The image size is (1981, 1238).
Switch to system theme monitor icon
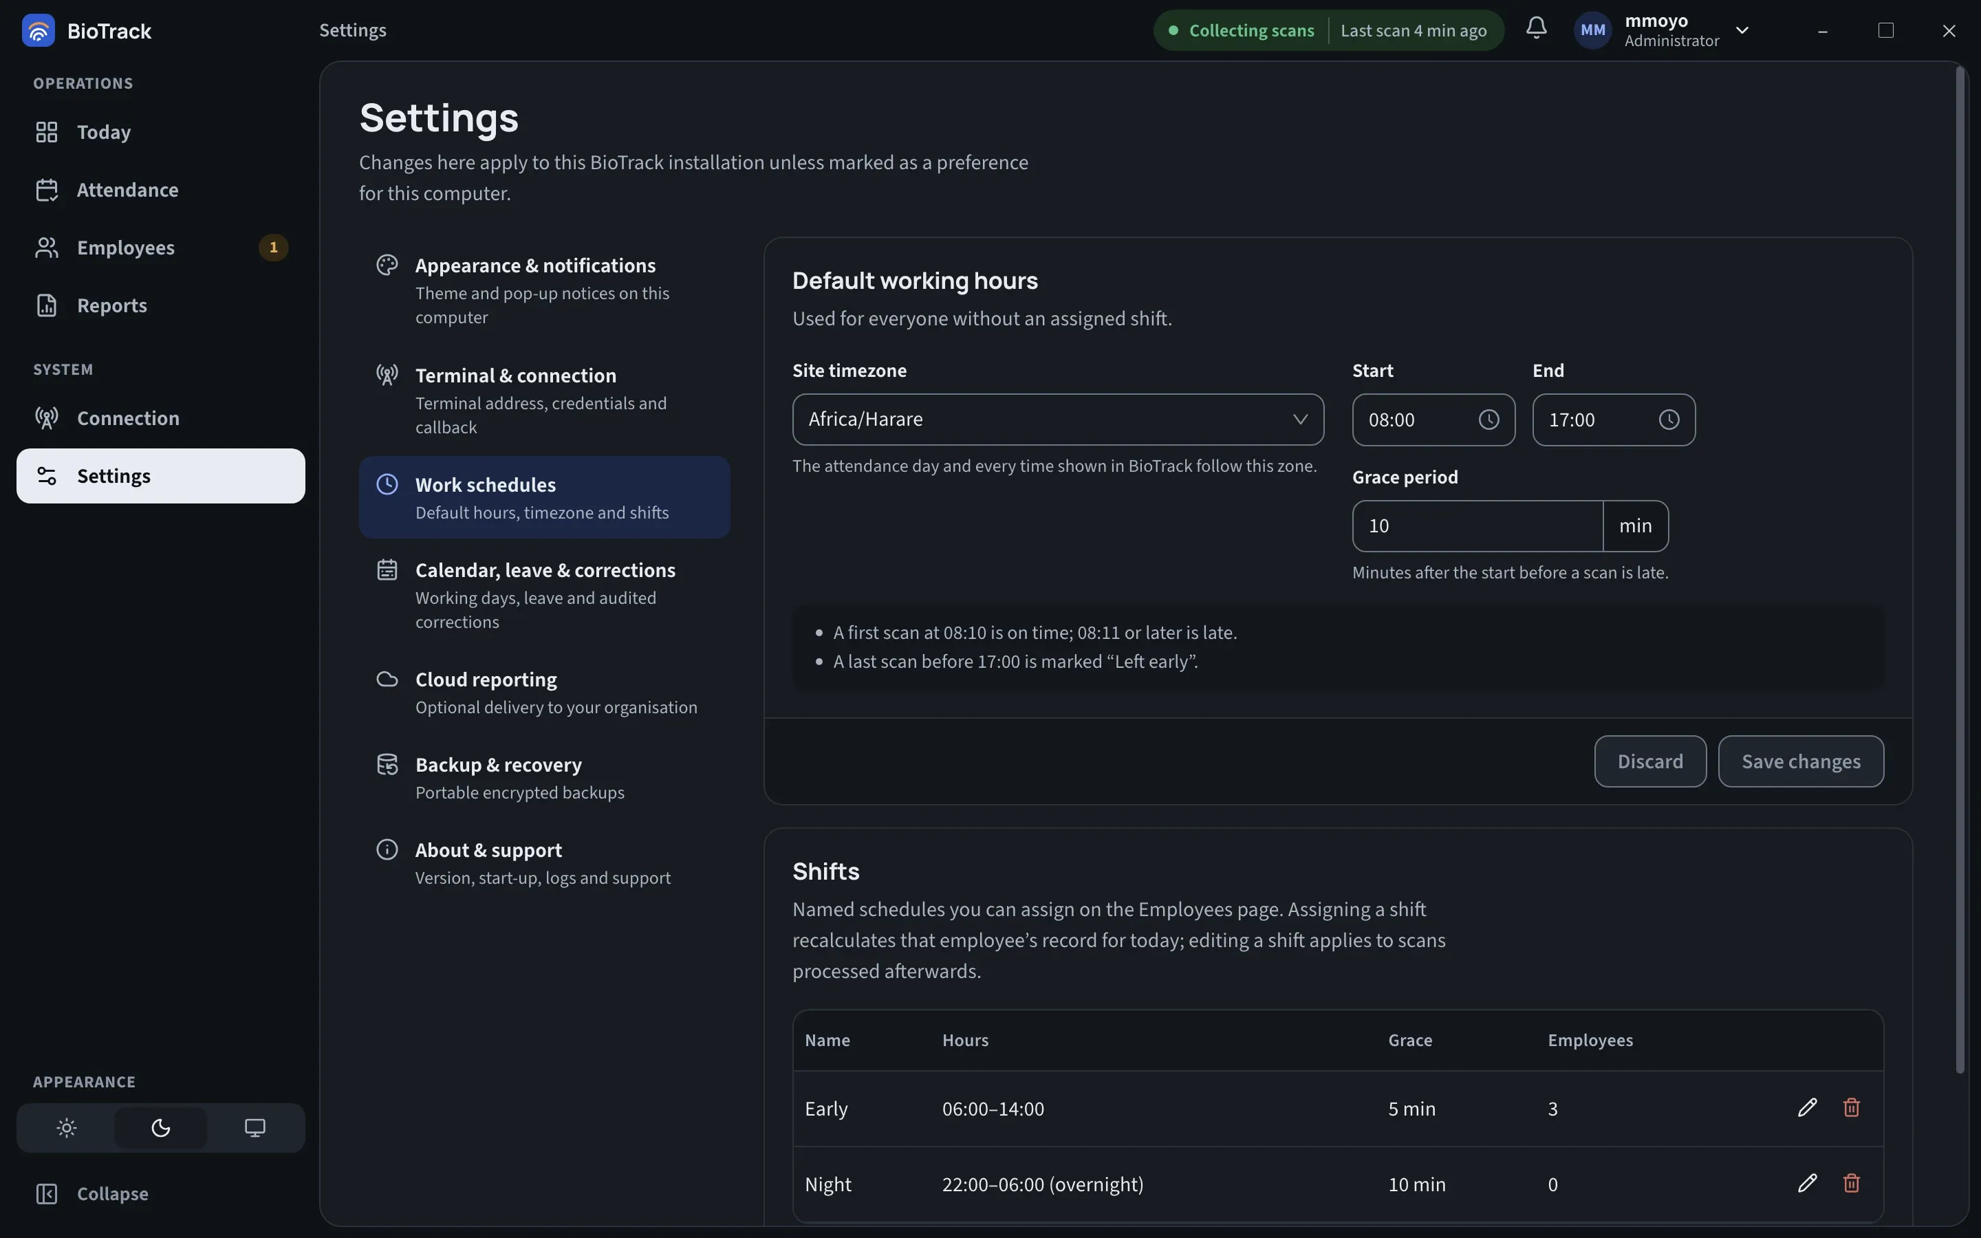pos(255,1127)
